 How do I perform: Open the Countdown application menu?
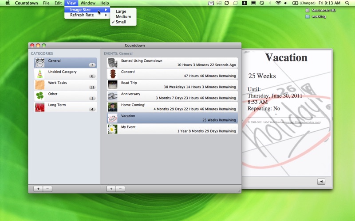click(x=26, y=3)
